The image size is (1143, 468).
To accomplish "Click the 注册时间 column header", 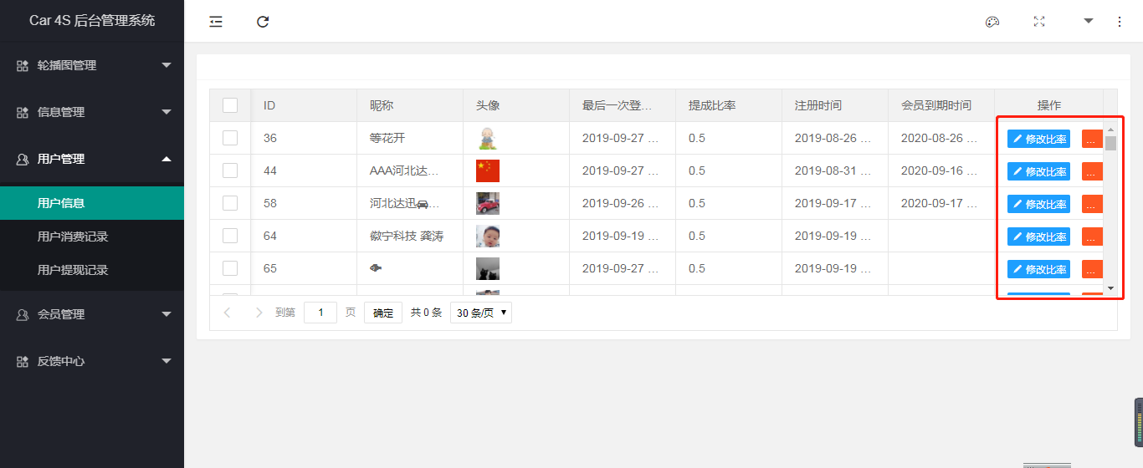I will [x=835, y=105].
